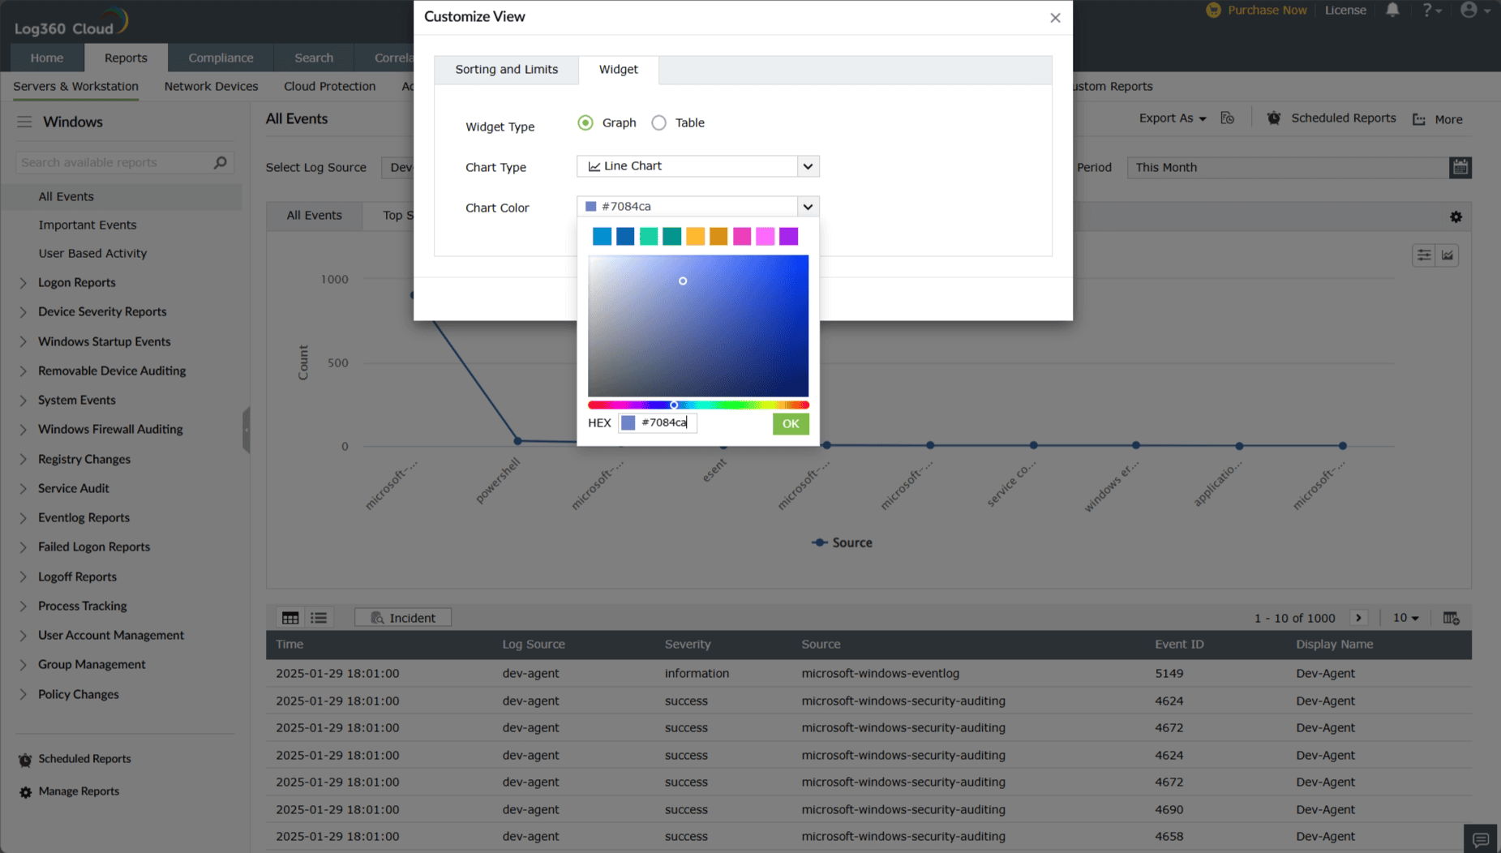Screen dimensions: 1501x853
Task: Open the Compliance menu
Action: click(221, 58)
